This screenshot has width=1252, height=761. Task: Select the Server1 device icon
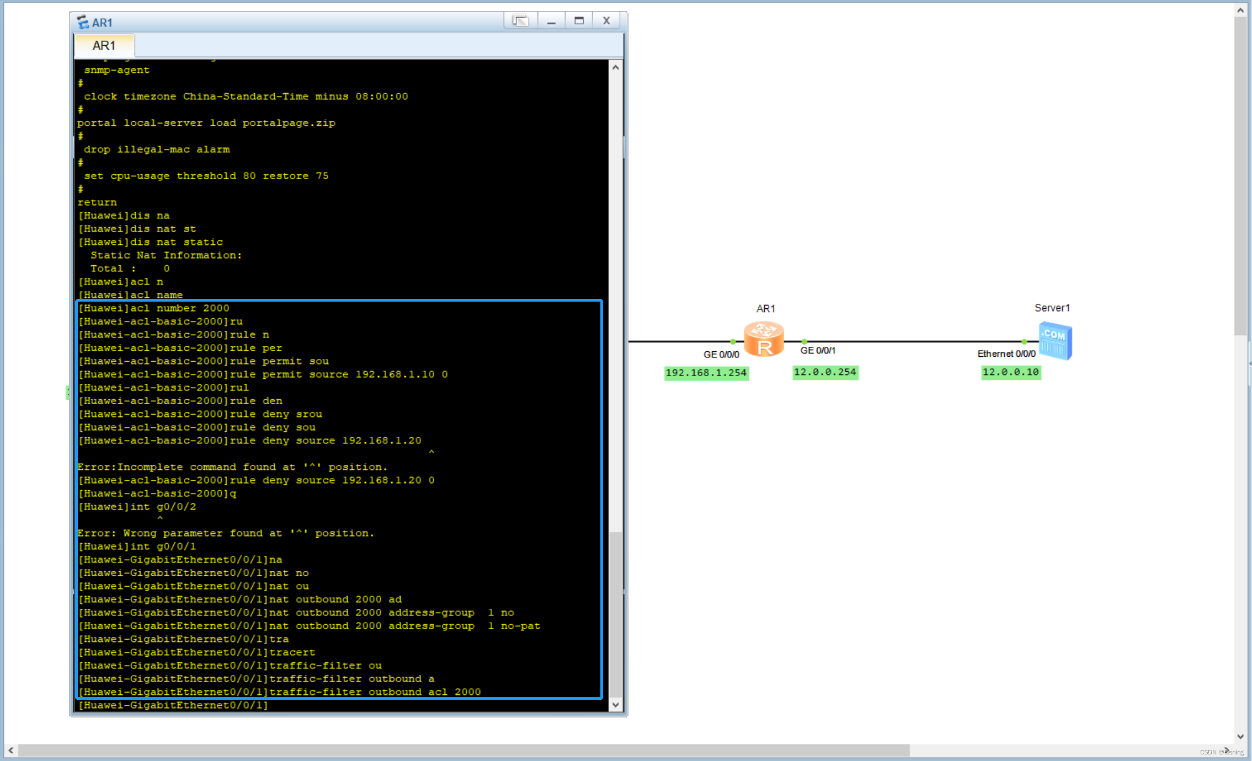point(1055,341)
